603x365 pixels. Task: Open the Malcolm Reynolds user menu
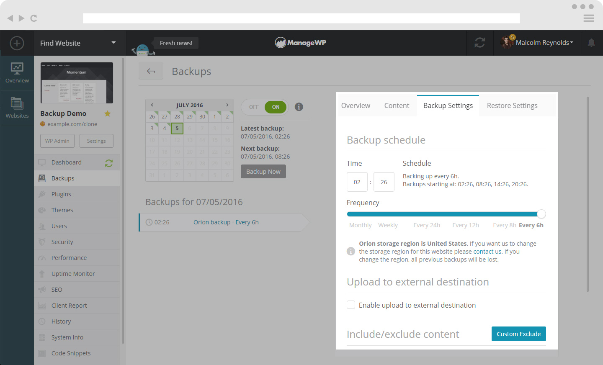pyautogui.click(x=544, y=43)
